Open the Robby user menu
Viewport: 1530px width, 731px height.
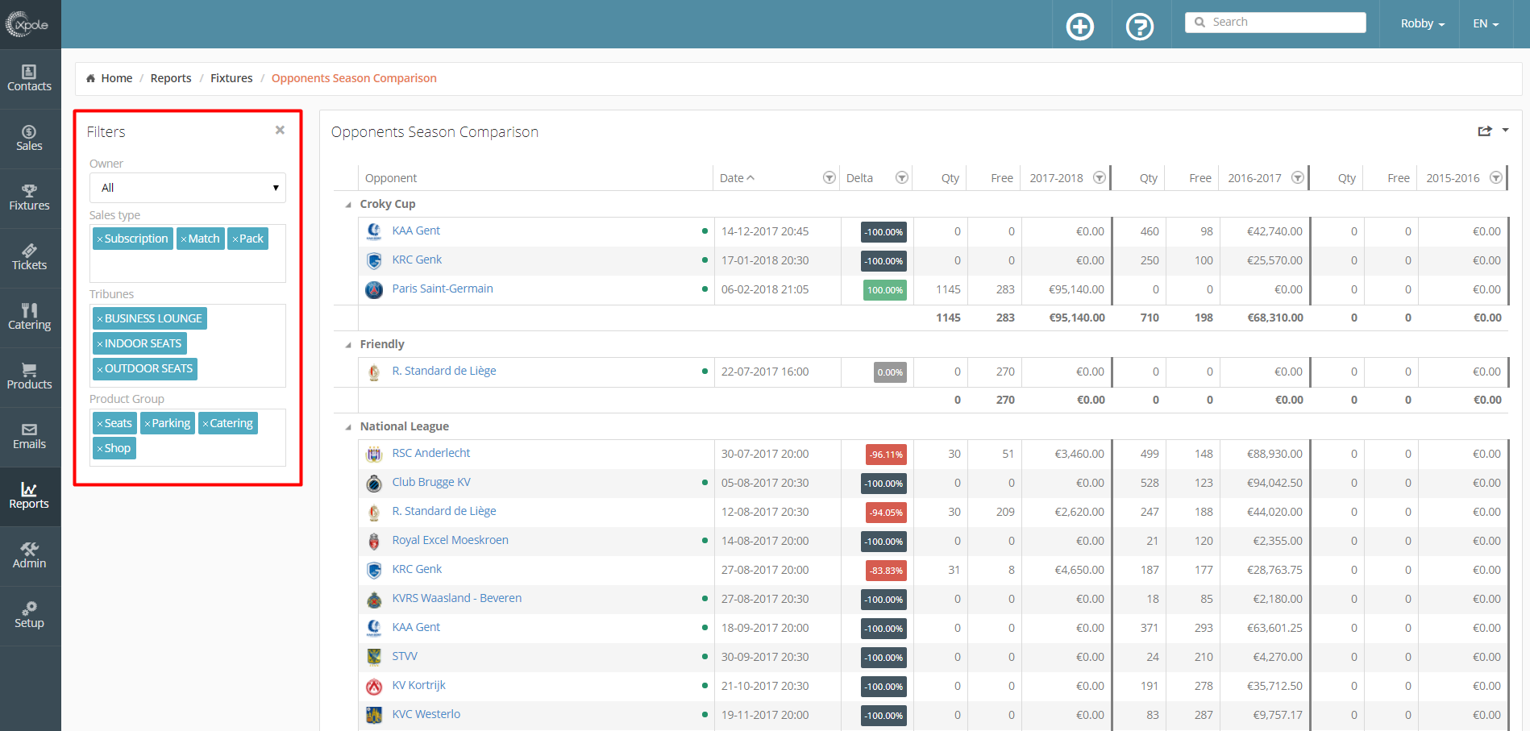(x=1423, y=23)
